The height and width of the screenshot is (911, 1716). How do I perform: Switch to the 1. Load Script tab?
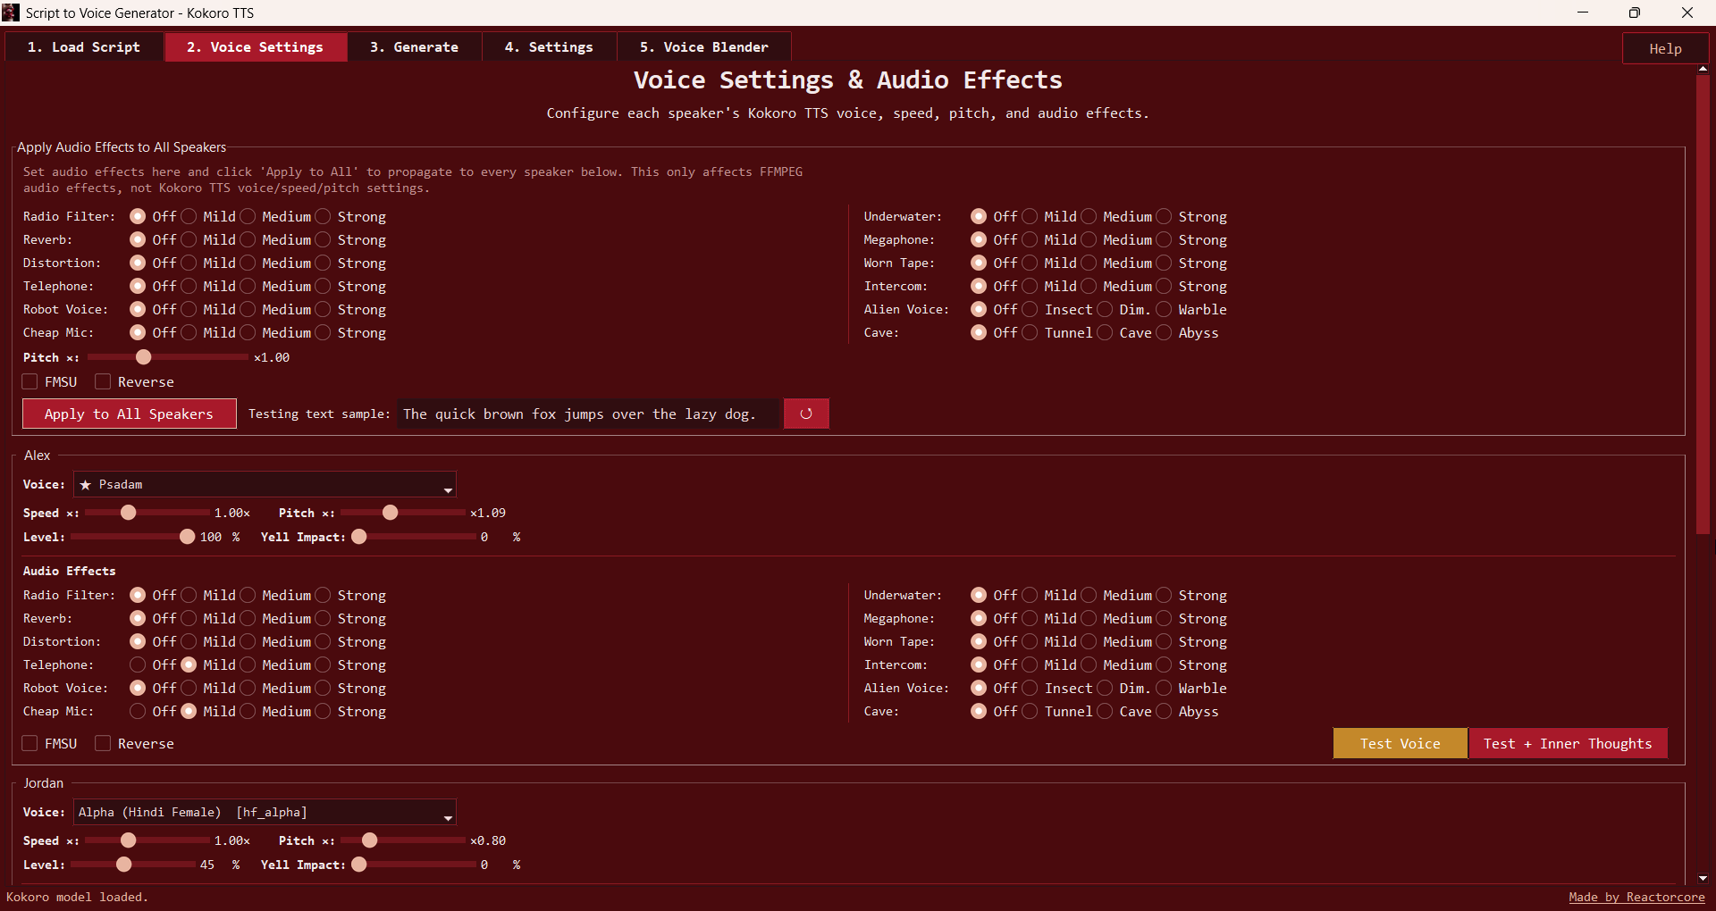(84, 46)
